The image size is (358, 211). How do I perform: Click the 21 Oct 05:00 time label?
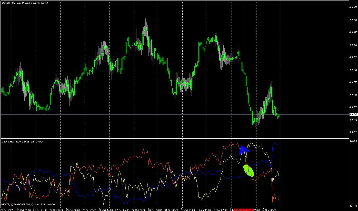click(x=24, y=210)
